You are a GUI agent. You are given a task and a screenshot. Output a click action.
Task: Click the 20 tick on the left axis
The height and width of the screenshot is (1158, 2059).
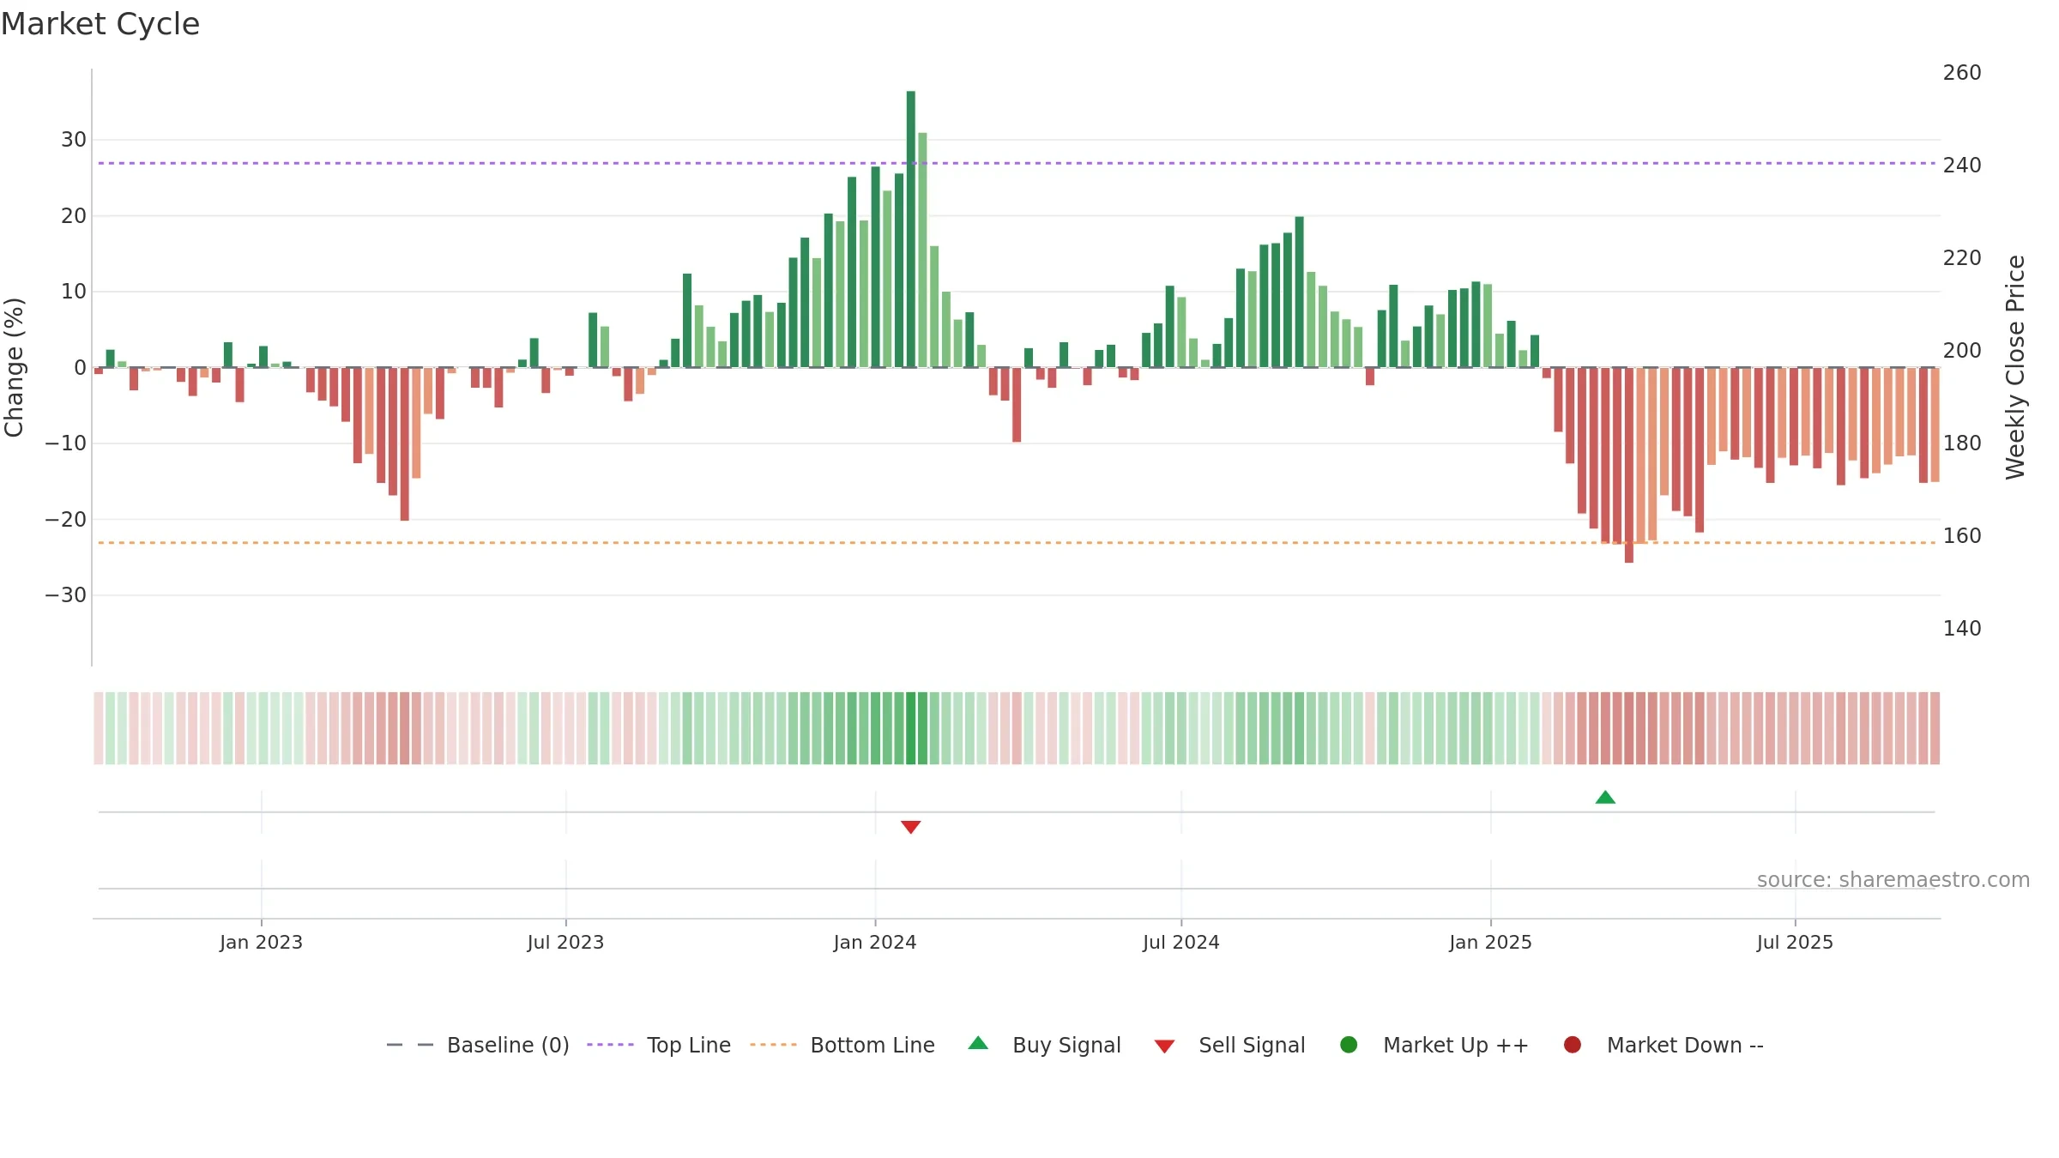pyautogui.click(x=74, y=216)
